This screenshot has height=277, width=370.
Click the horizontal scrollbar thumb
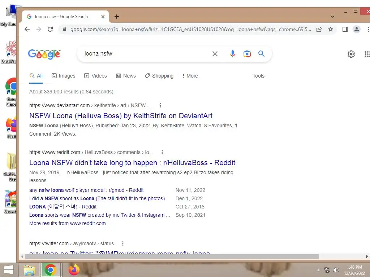tap(172, 256)
